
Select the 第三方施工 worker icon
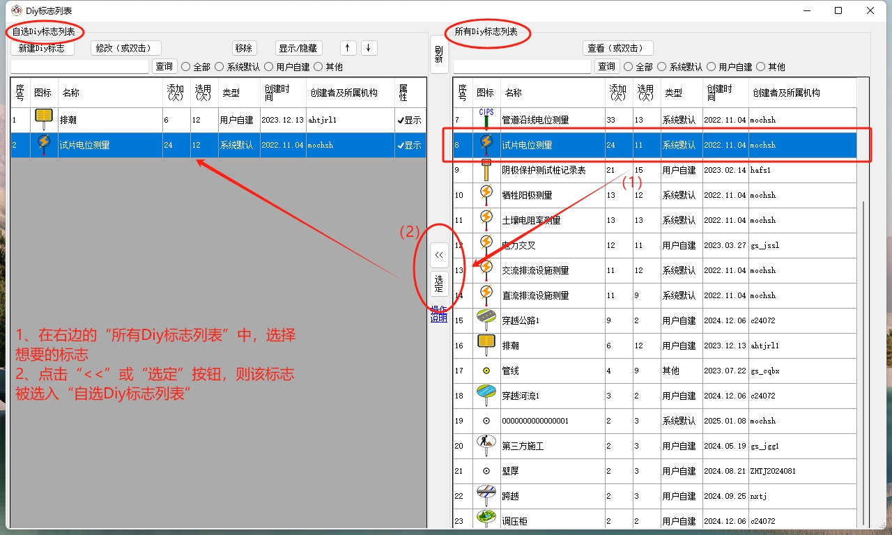pyautogui.click(x=486, y=445)
